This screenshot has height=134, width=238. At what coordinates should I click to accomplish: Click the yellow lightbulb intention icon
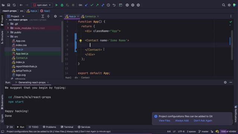[x=81, y=41]
